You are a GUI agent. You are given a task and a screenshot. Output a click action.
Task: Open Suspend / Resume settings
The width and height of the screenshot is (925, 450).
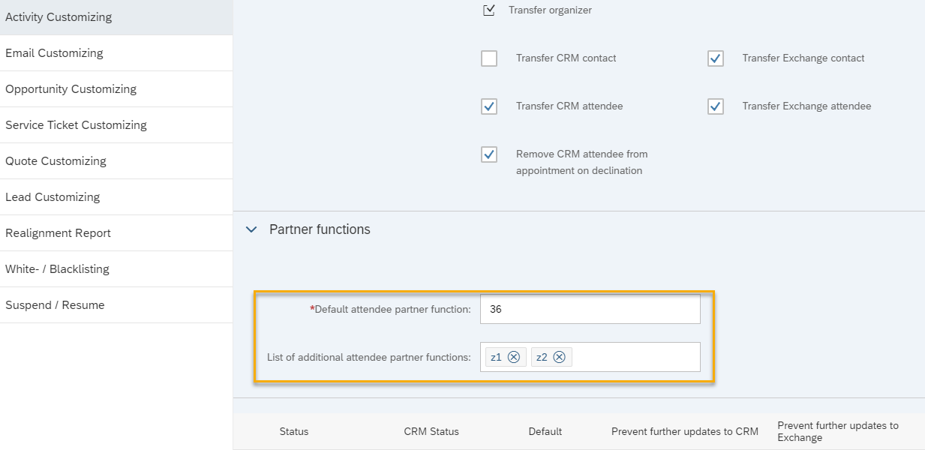tap(55, 305)
